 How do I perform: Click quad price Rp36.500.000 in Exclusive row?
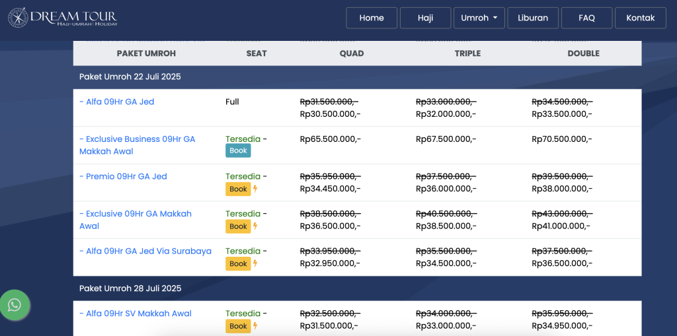click(331, 226)
